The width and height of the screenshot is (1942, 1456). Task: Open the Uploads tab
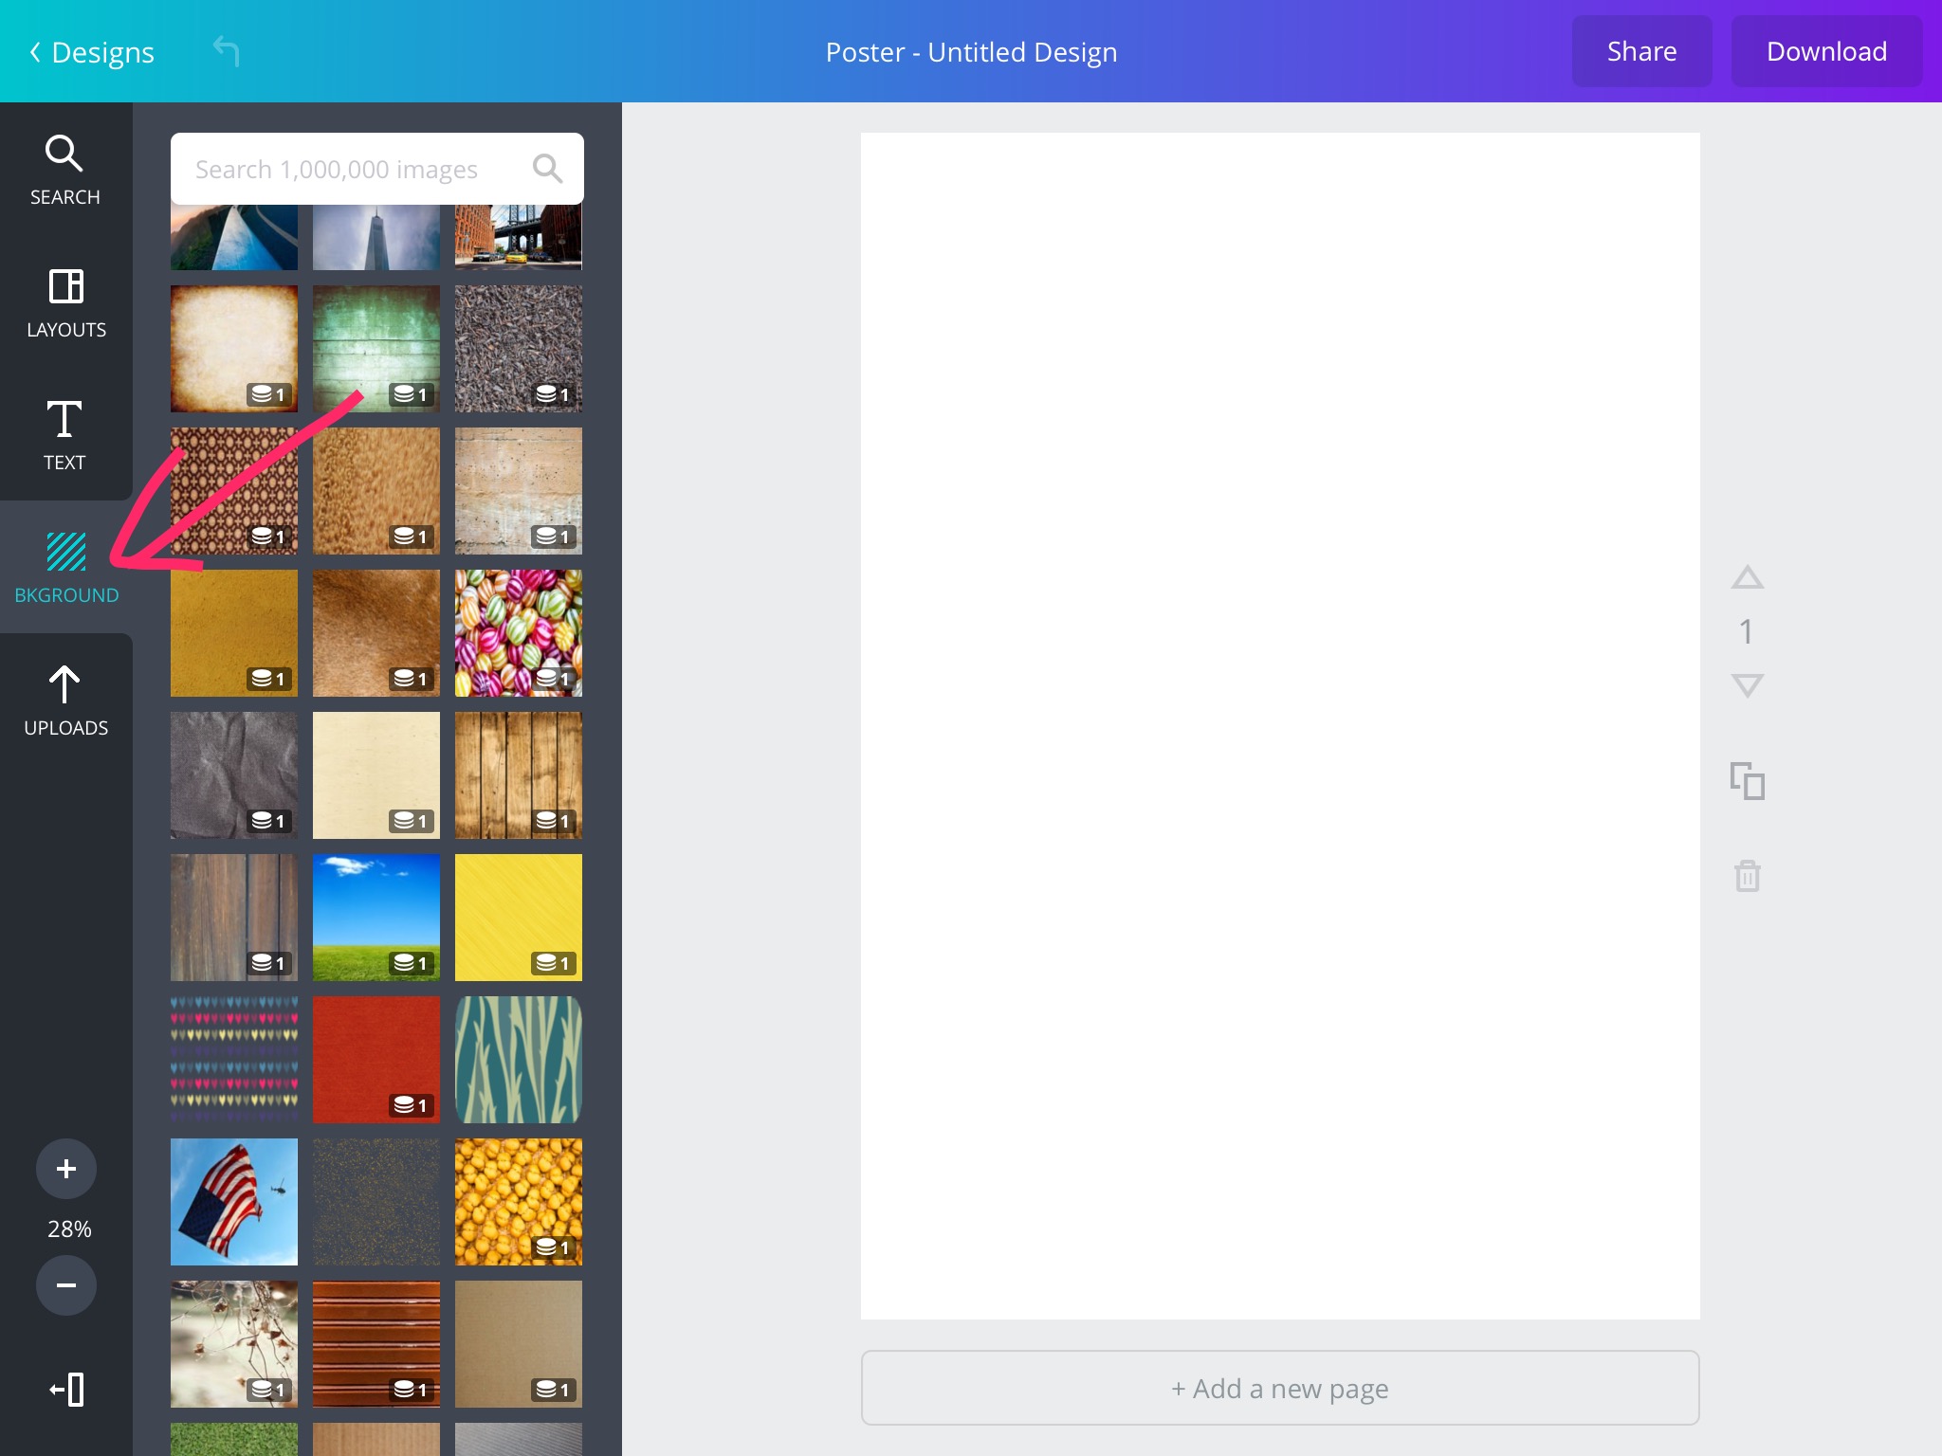point(65,701)
